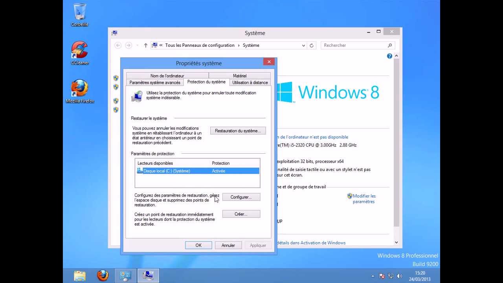The image size is (503, 283).
Task: Go back in the Système window
Action: (118, 45)
